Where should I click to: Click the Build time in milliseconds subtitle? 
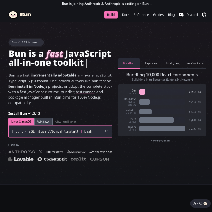pyautogui.click(x=162, y=79)
